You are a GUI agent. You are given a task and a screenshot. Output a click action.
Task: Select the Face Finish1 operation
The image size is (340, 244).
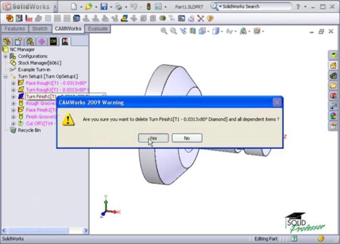(41, 110)
